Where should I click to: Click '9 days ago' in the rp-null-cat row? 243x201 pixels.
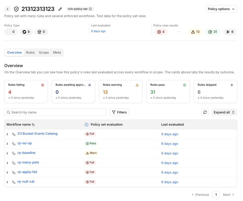[169, 182]
